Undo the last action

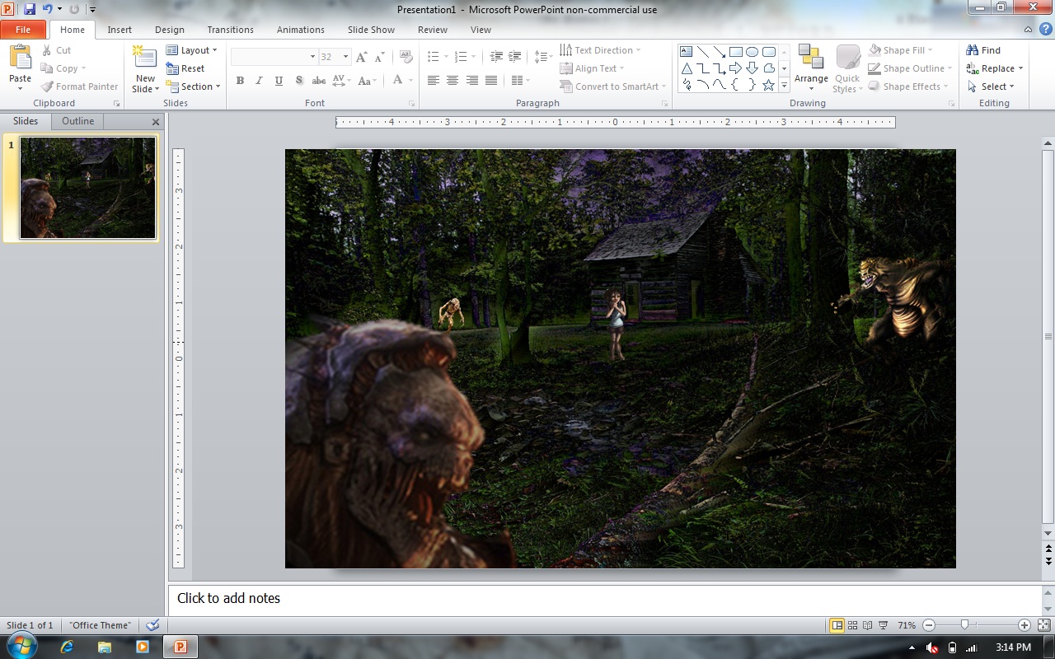point(48,9)
